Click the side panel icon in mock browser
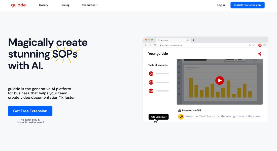Image resolution: width=277 pixels, height=151 pixels. [264, 45]
